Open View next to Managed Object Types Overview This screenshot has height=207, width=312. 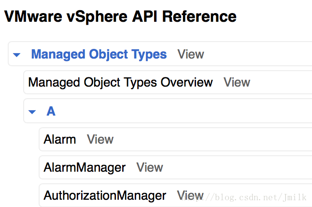click(x=237, y=82)
